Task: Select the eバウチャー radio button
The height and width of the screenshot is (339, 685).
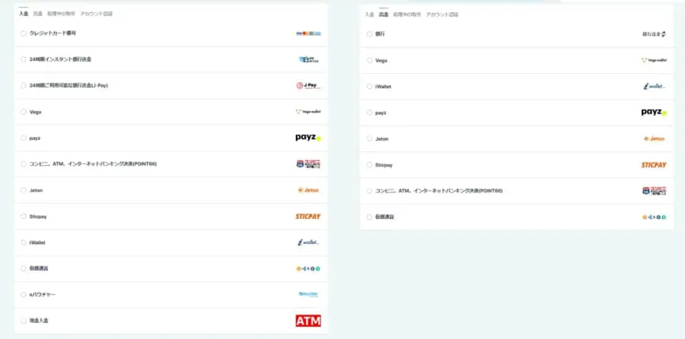Action: click(x=24, y=294)
